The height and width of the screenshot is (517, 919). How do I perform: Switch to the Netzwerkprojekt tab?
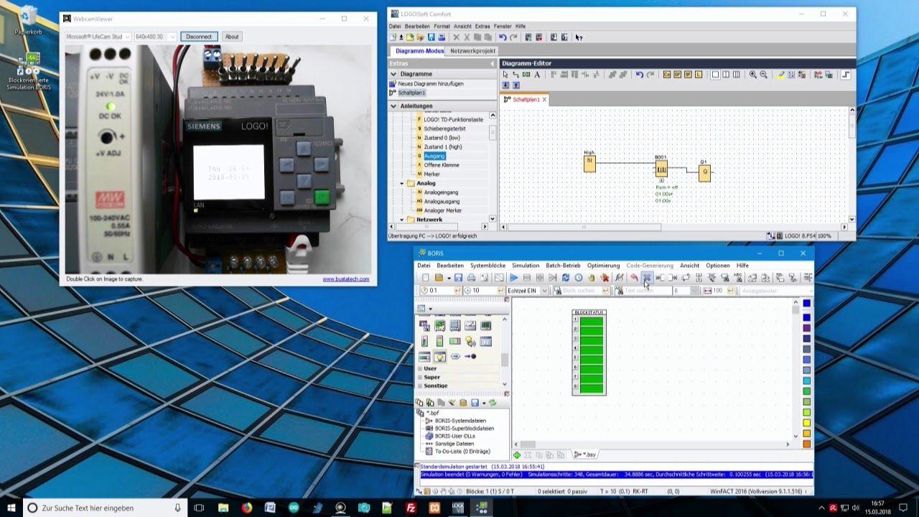(472, 51)
